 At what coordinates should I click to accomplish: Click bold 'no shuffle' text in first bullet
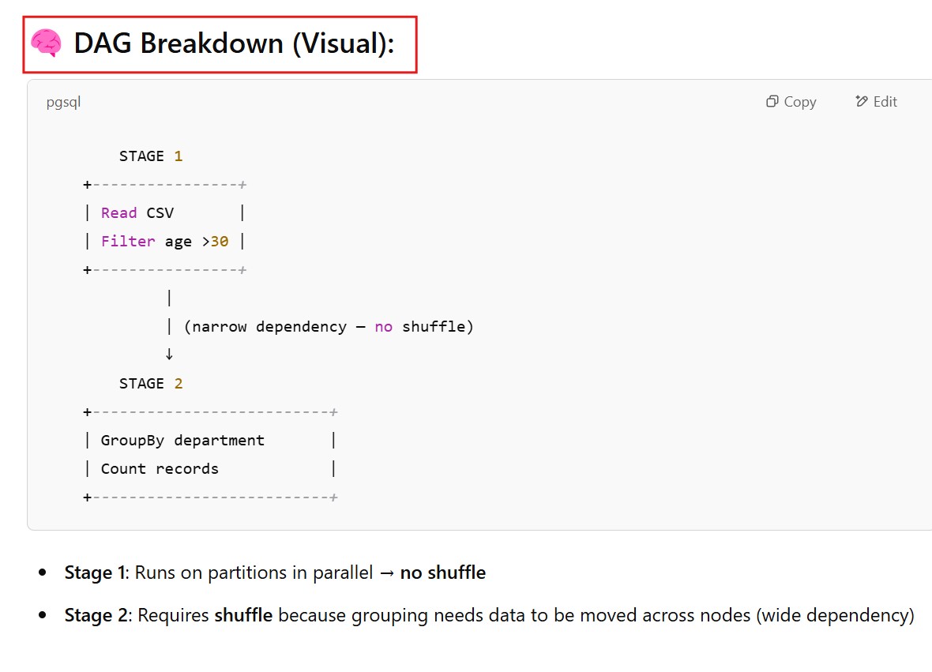442,573
